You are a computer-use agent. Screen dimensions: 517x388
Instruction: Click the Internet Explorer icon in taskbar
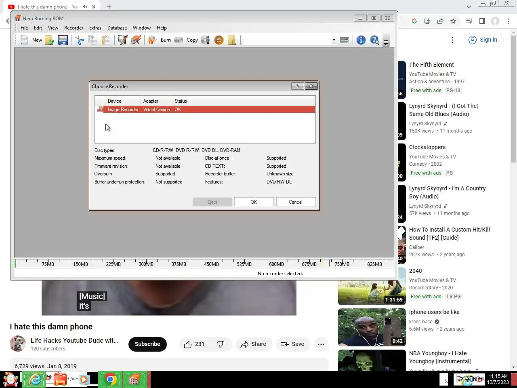click(x=35, y=380)
